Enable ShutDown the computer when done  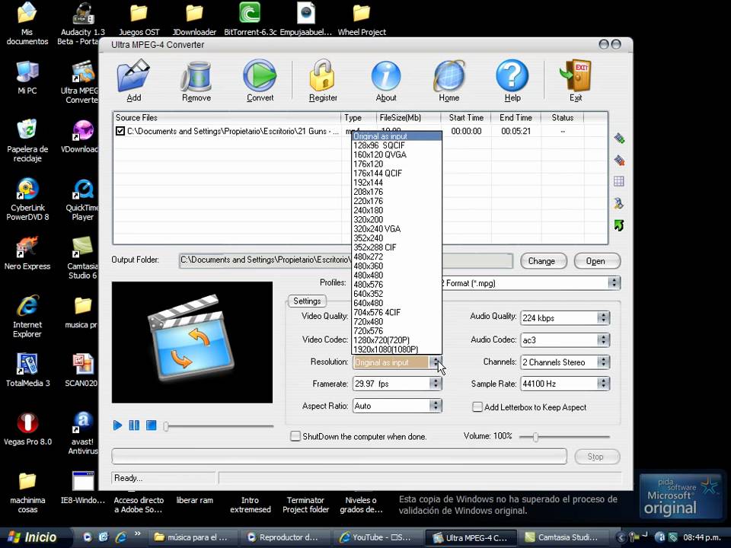(x=295, y=436)
